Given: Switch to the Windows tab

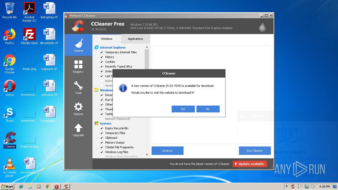Looking at the screenshot, I should [107, 39].
